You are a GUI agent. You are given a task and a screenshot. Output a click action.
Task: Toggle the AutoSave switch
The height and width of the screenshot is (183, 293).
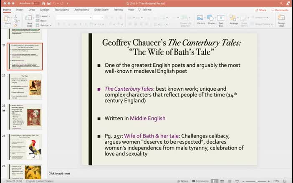pyautogui.click(x=35, y=3)
